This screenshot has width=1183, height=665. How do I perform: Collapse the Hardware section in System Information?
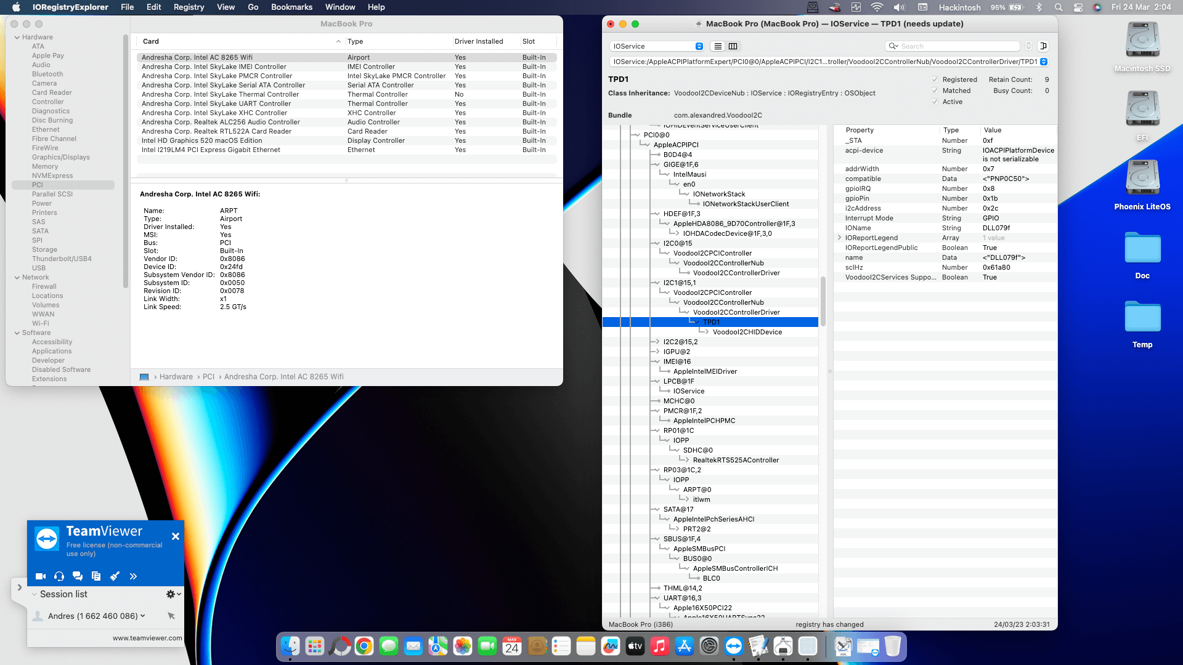click(17, 37)
